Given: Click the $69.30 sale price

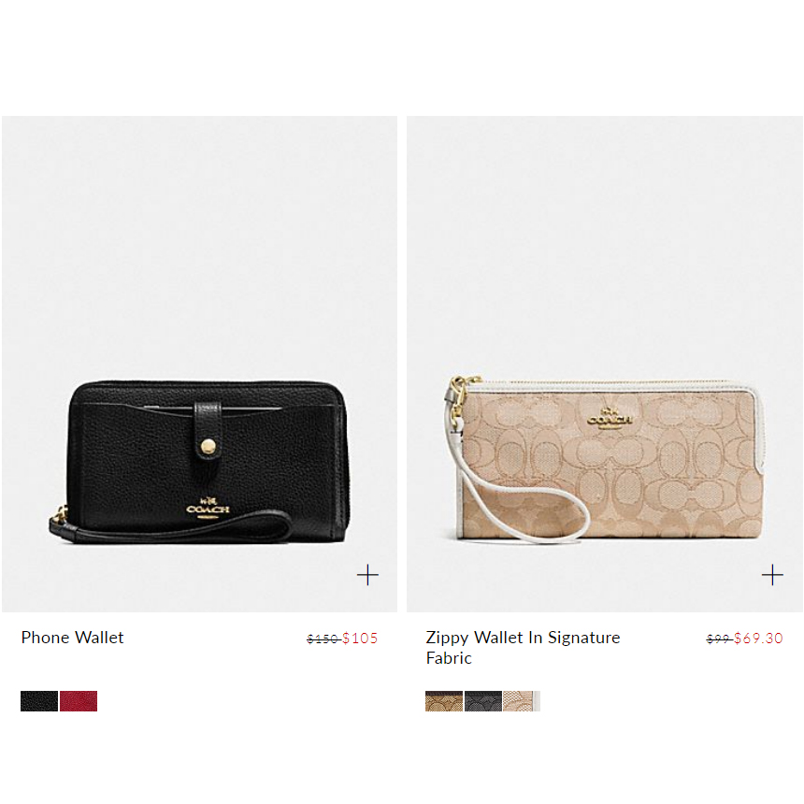Looking at the screenshot, I should [758, 639].
